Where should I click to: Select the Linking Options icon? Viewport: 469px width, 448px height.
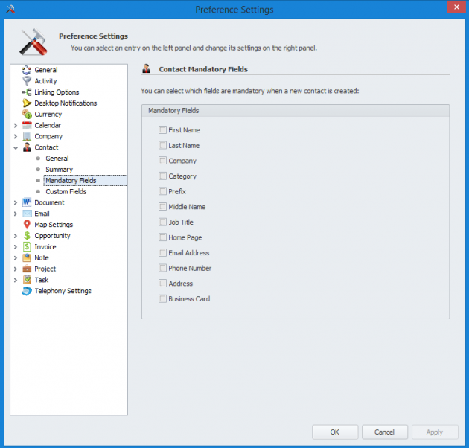[x=27, y=92]
